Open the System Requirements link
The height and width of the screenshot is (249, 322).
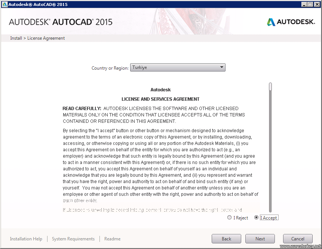click(73, 239)
